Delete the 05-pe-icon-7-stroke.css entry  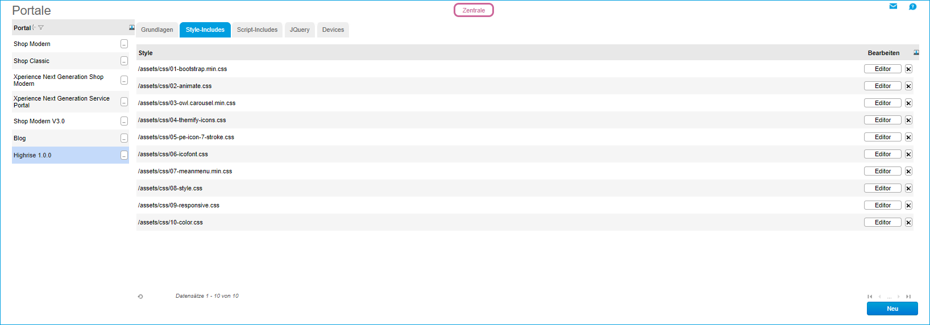908,137
